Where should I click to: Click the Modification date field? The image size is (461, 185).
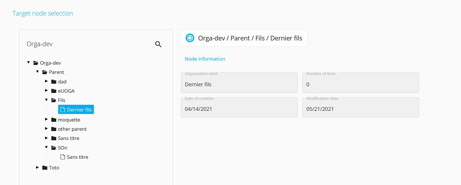point(361,107)
